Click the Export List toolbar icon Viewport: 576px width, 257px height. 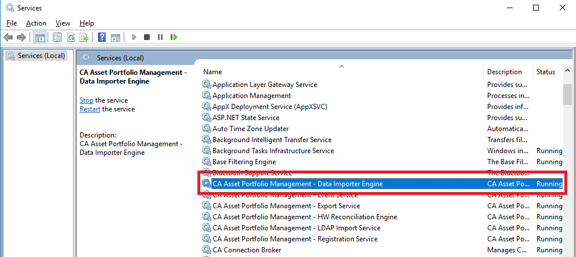tap(84, 37)
